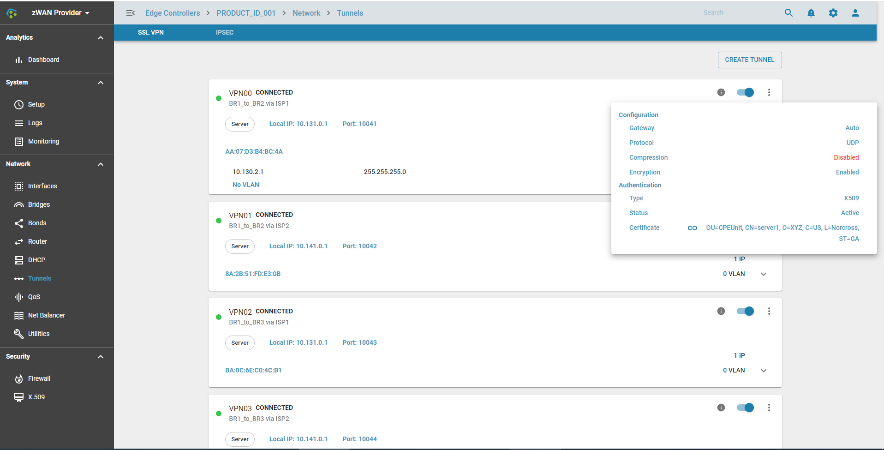Collapse sidebar with hamburger menu icon
This screenshot has width=884, height=450.
coord(131,13)
